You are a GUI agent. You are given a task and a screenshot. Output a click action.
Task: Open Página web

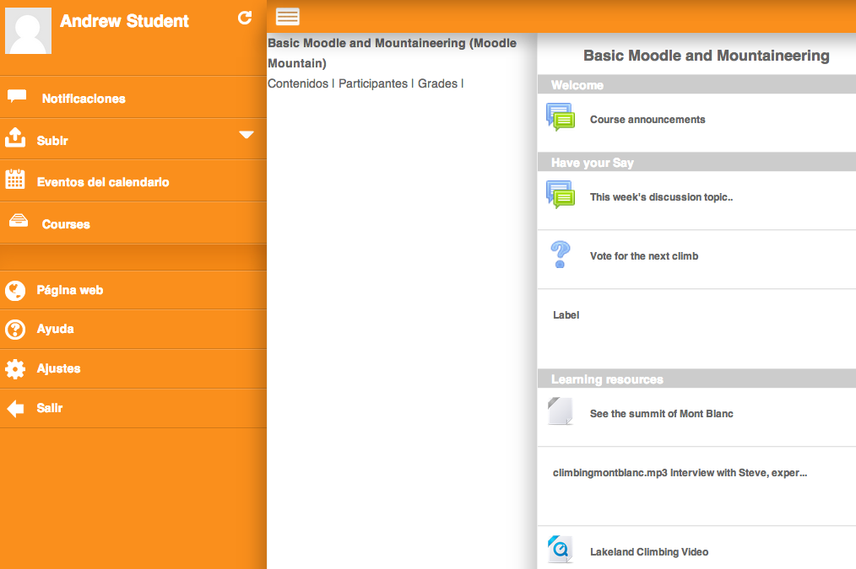pyautogui.click(x=133, y=290)
